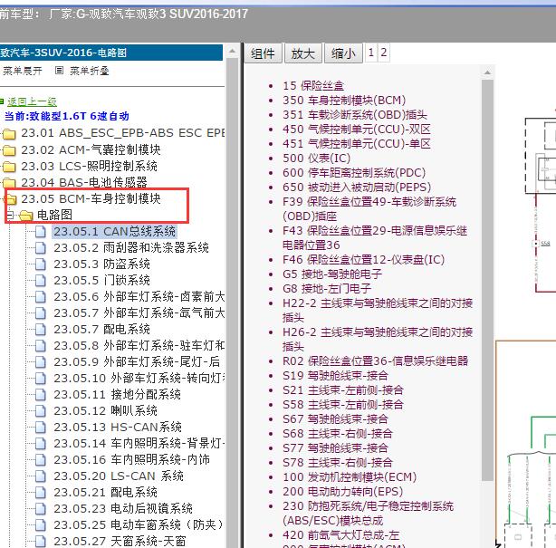Open component 350 车身控制模块(BCM)
The image size is (556, 548).
pos(344,101)
